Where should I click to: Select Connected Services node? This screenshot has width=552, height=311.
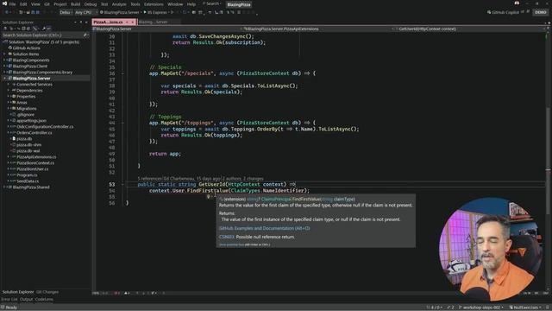(34, 85)
